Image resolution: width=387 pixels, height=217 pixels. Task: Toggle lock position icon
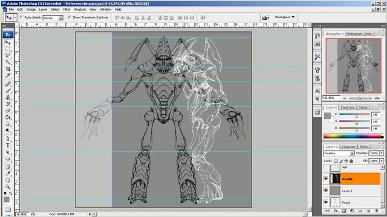346,161
